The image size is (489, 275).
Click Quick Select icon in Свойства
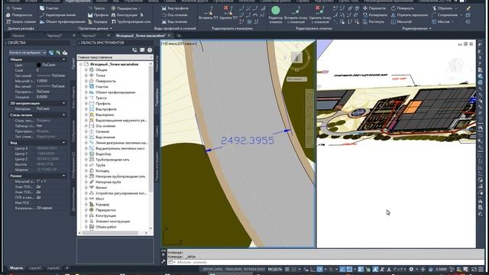(x=64, y=53)
